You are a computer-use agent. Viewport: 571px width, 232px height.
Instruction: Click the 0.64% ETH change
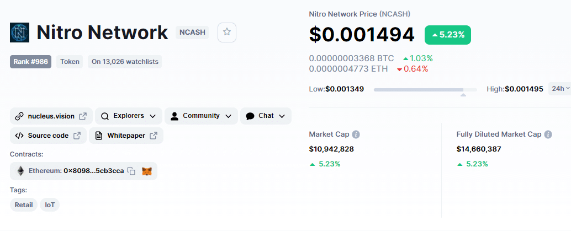coord(412,69)
